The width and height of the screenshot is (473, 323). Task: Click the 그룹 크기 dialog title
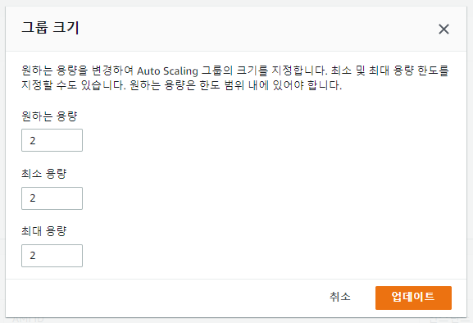[x=50, y=28]
